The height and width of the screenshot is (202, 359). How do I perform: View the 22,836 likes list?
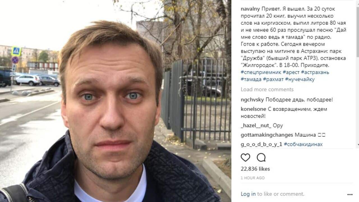click(x=255, y=169)
